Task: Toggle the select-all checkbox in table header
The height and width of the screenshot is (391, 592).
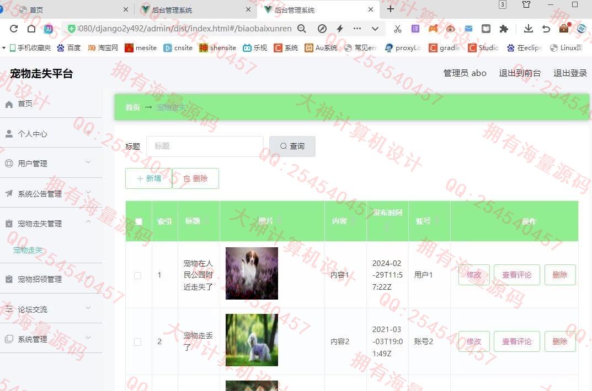Action: 138,221
